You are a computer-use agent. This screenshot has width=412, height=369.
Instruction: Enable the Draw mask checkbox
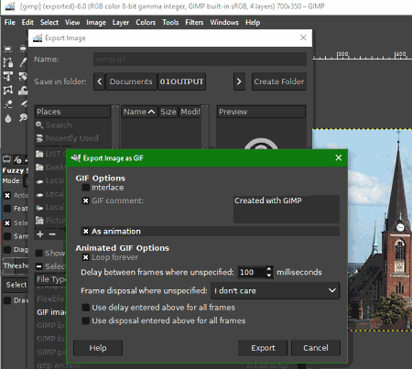coord(7,300)
